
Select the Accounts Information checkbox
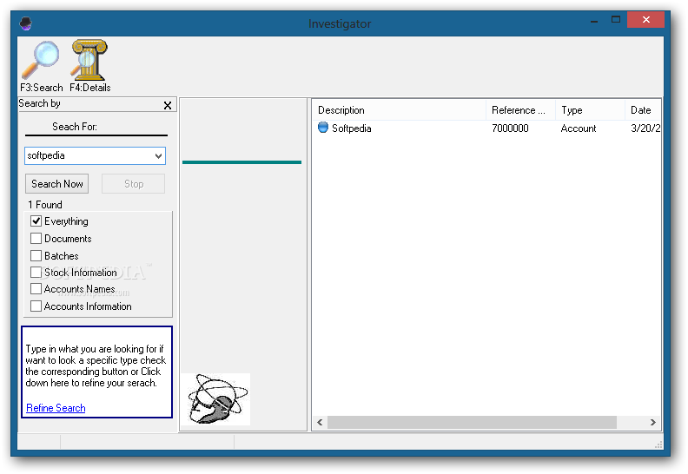pyautogui.click(x=36, y=306)
